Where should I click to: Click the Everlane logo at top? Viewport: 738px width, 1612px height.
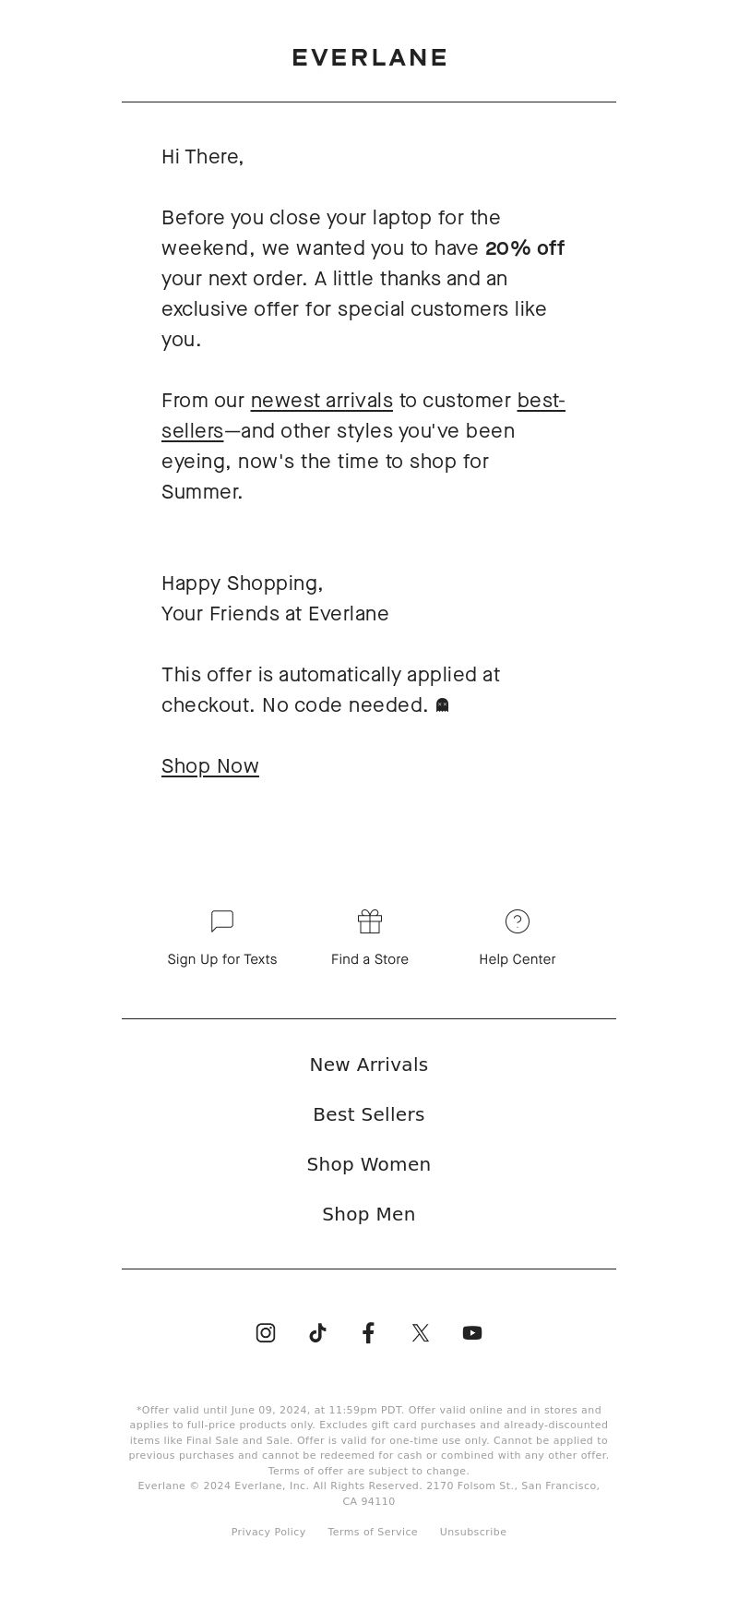369,57
